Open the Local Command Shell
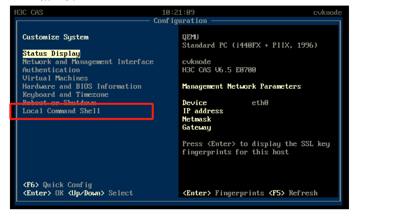 61,111
